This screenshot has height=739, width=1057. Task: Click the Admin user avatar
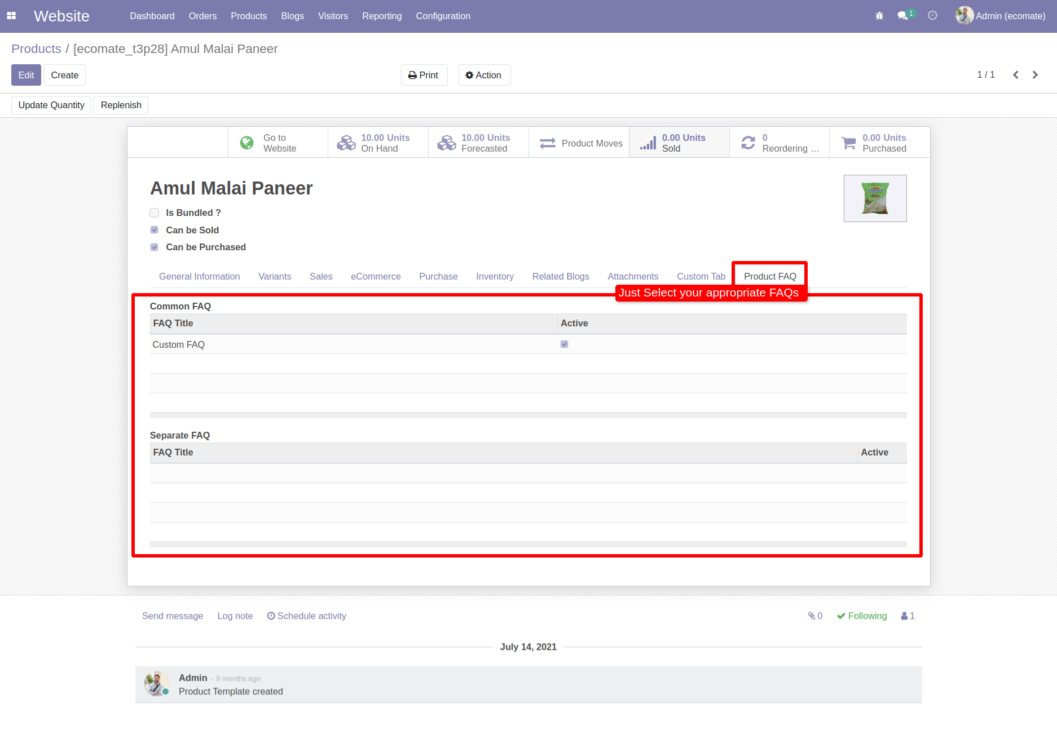964,16
